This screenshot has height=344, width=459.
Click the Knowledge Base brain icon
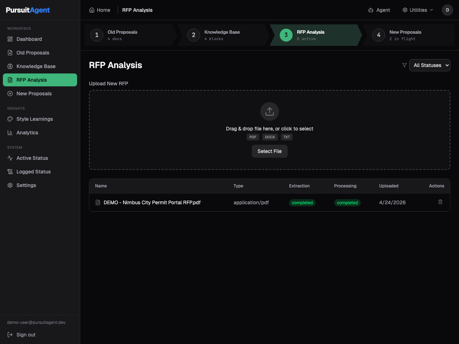point(10,66)
